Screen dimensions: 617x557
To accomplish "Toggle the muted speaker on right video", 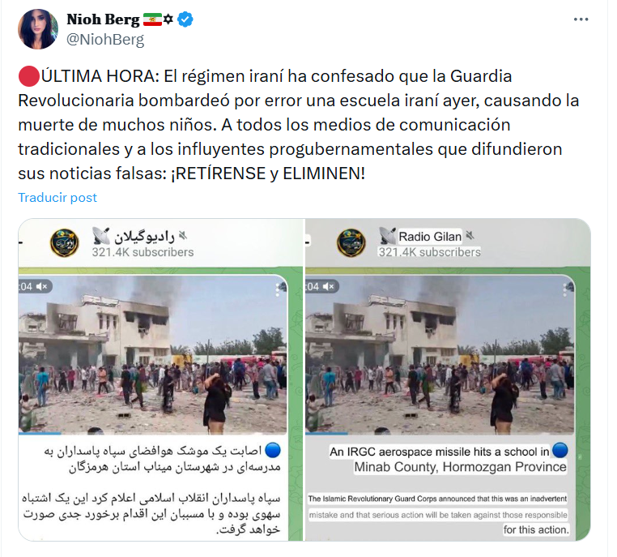I will [328, 286].
